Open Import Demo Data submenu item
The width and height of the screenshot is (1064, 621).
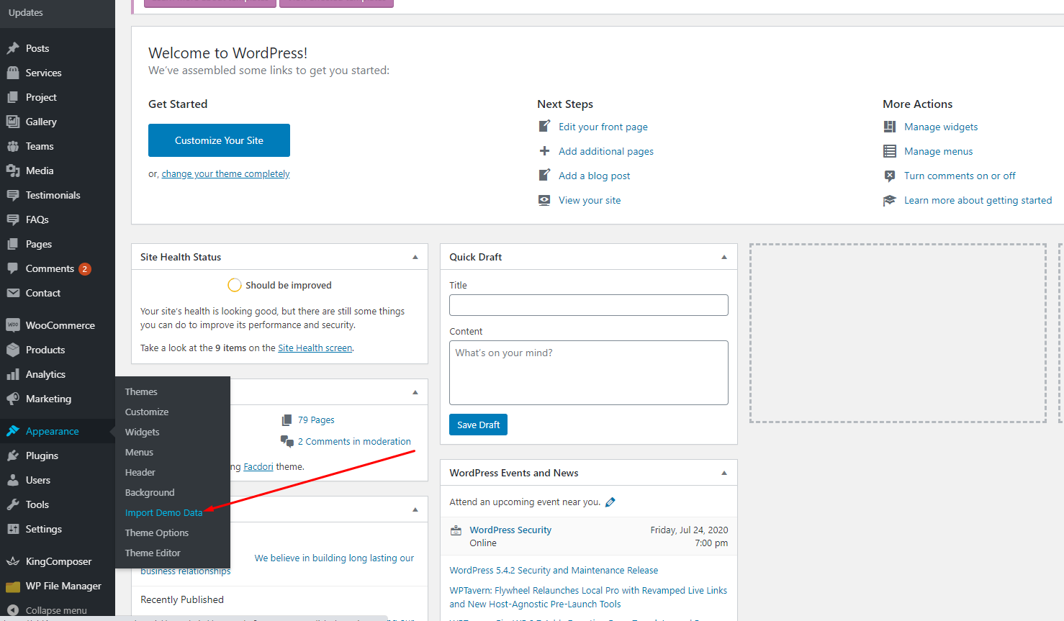tap(163, 513)
